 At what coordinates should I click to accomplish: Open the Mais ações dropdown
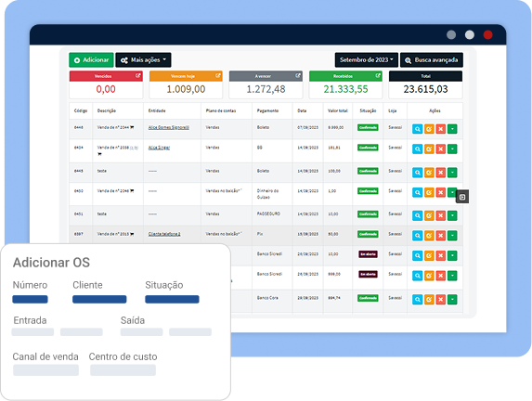tap(143, 60)
